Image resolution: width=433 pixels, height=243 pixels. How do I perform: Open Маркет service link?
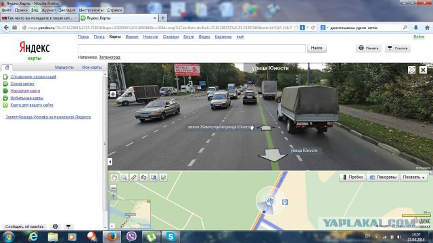click(132, 37)
